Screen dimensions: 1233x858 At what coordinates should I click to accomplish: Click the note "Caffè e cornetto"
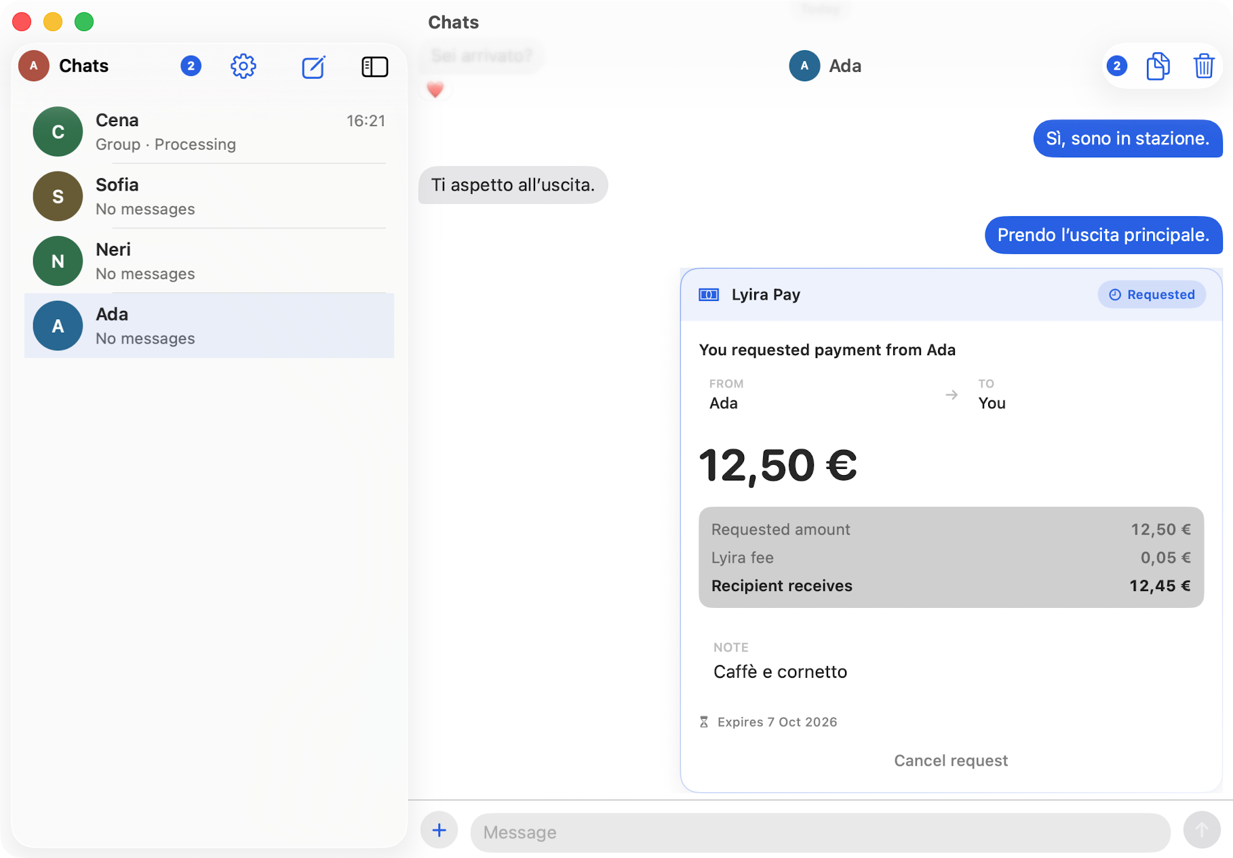pos(780,672)
